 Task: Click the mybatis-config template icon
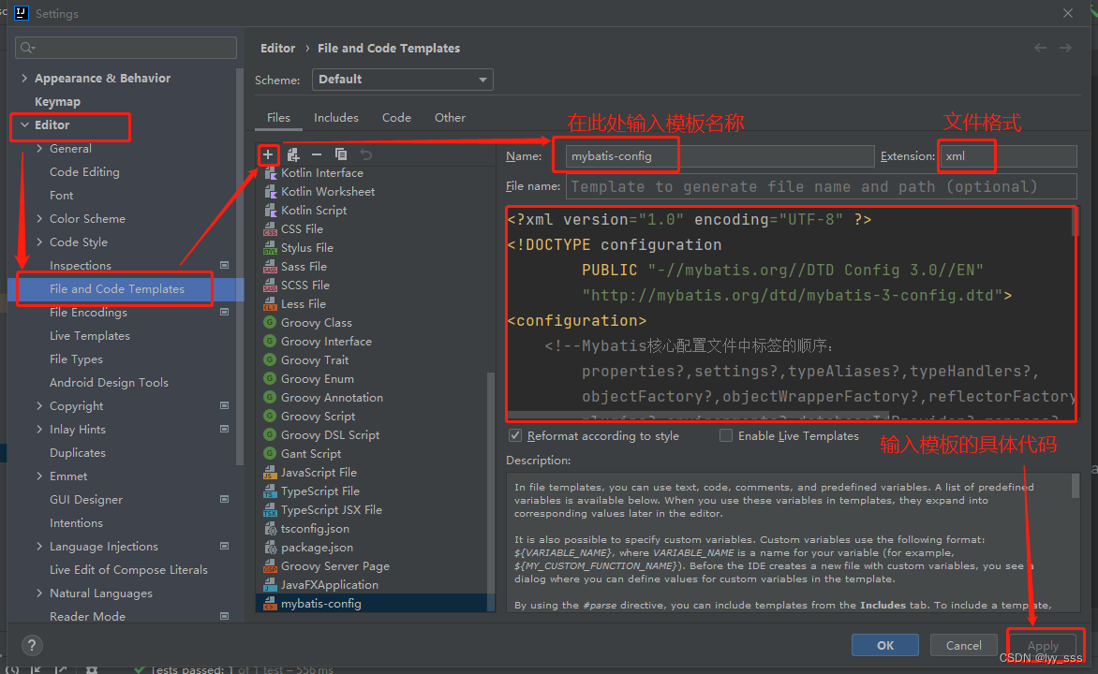[271, 604]
